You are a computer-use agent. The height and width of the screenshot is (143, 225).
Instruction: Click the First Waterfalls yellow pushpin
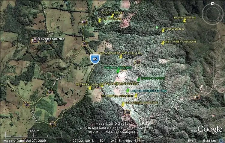click(163, 30)
